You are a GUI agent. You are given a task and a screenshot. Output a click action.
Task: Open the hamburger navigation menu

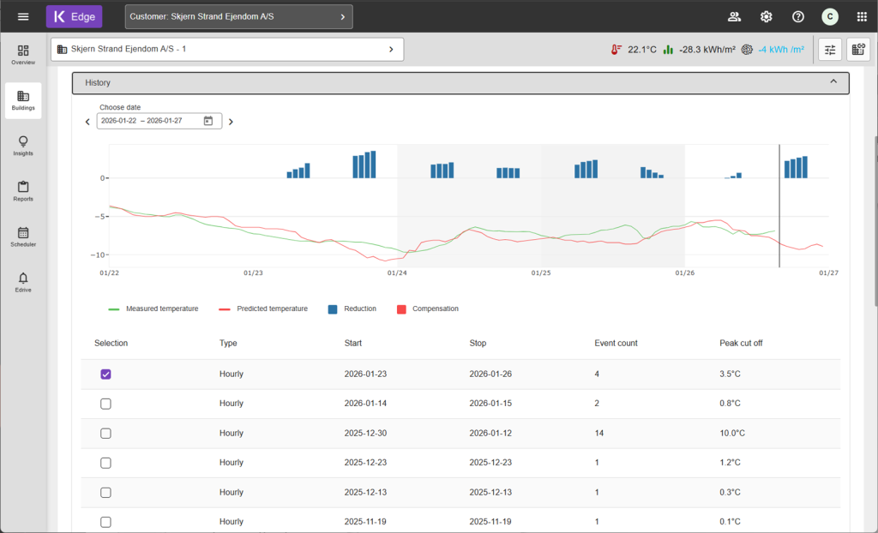23,16
